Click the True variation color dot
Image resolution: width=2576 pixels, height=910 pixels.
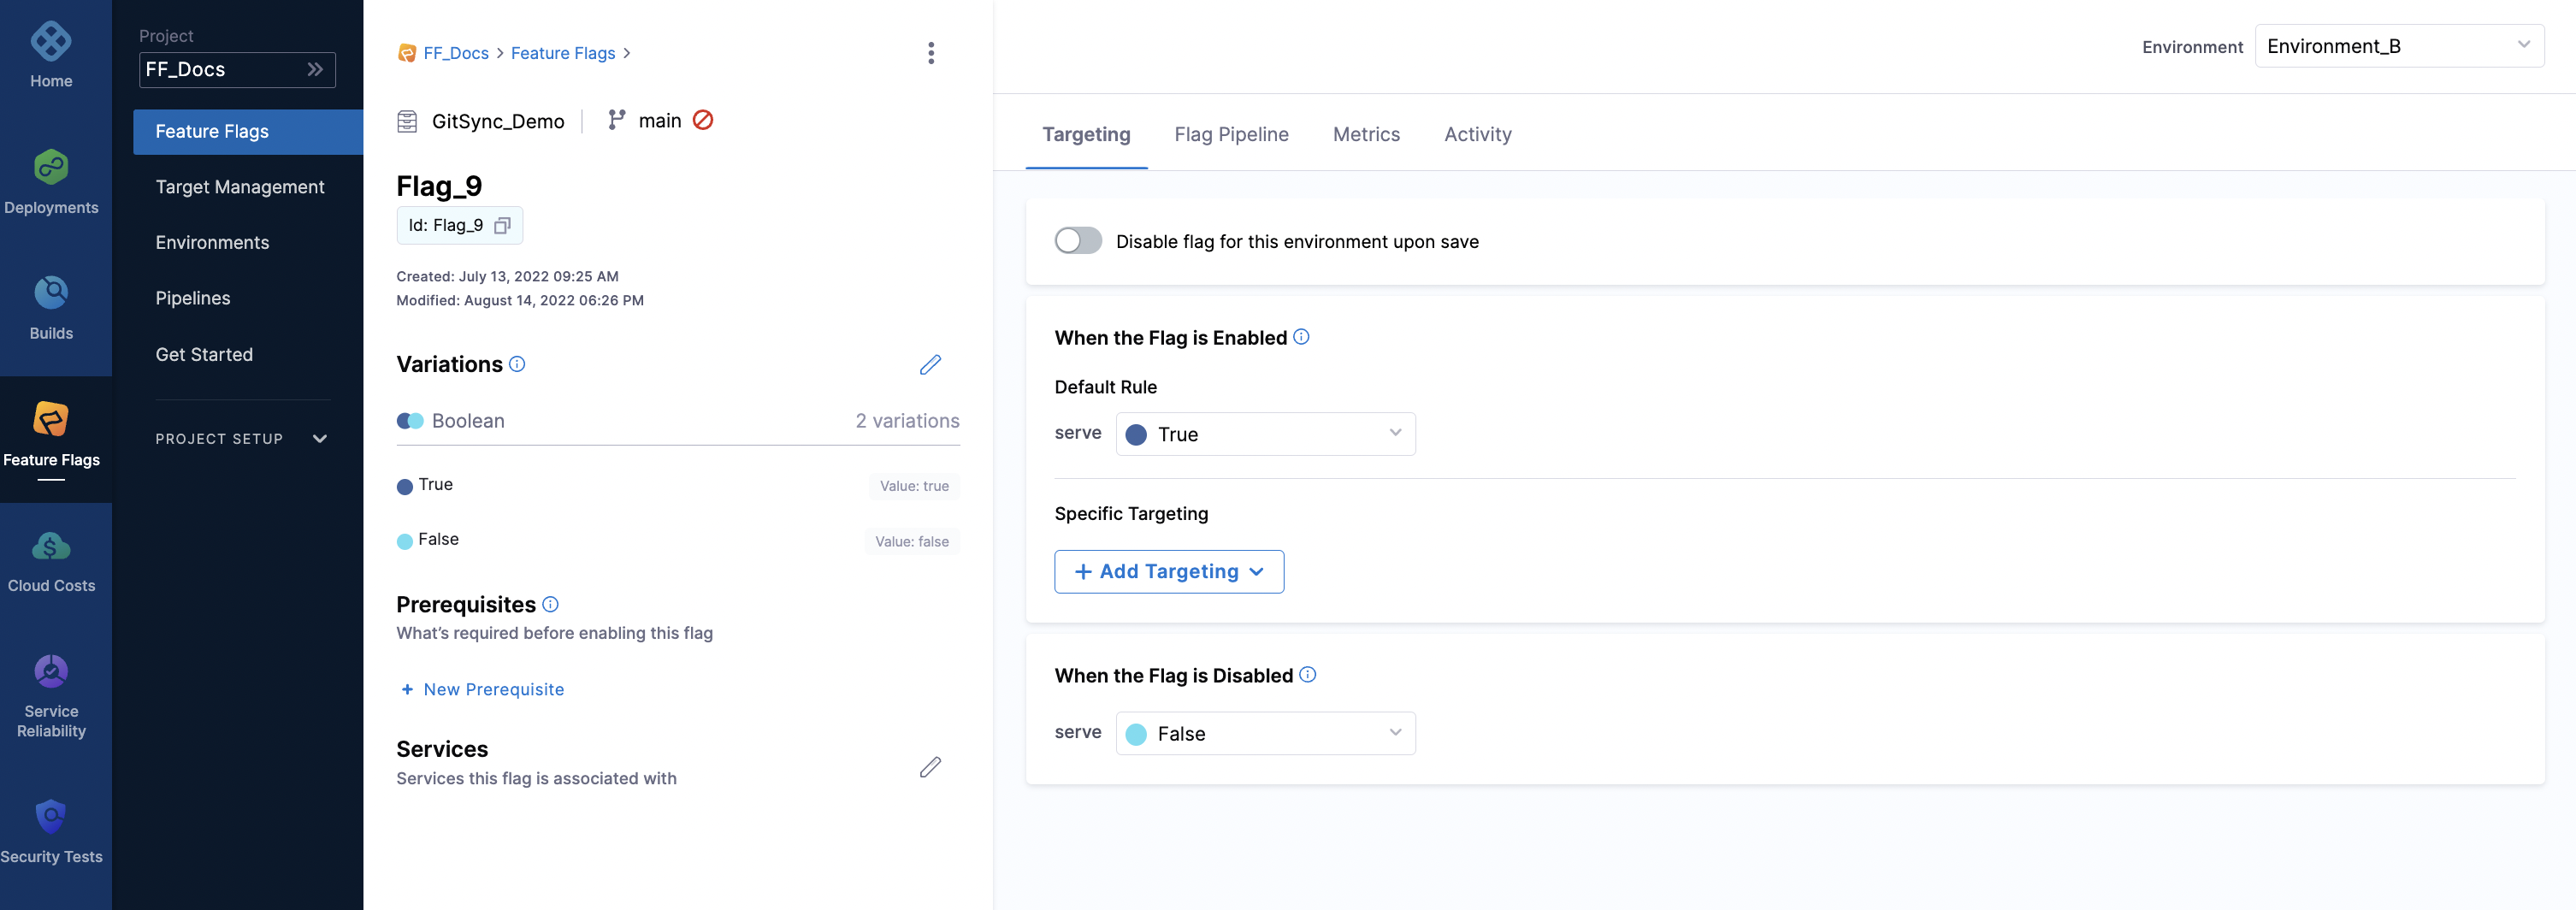[x=404, y=486]
